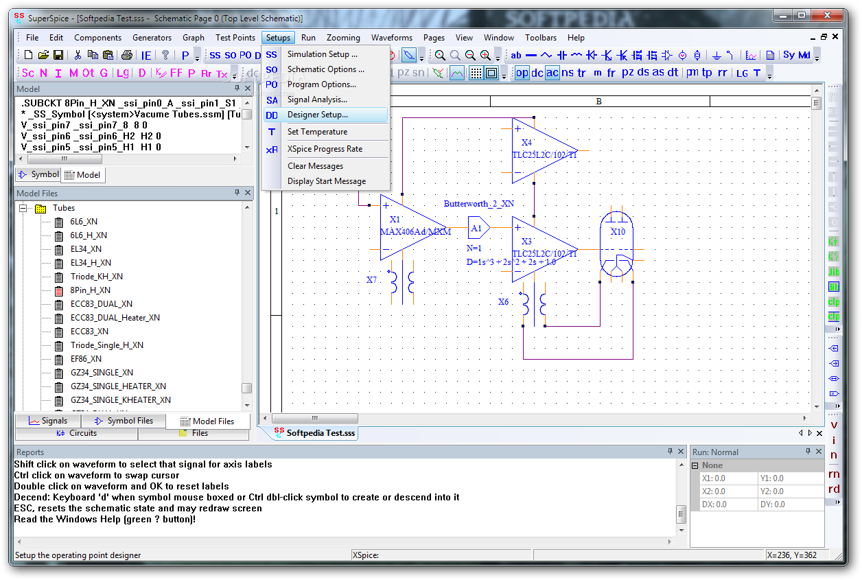Collapse the None group in Run panel
The height and width of the screenshot is (580, 862).
point(695,465)
